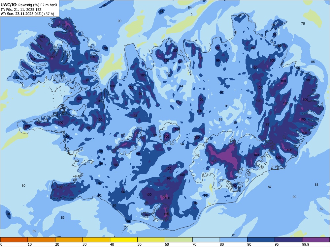Image resolution: width=330 pixels, height=247 pixels.
Task: Click the legend tick label '40'
Action: click(x=112, y=244)
